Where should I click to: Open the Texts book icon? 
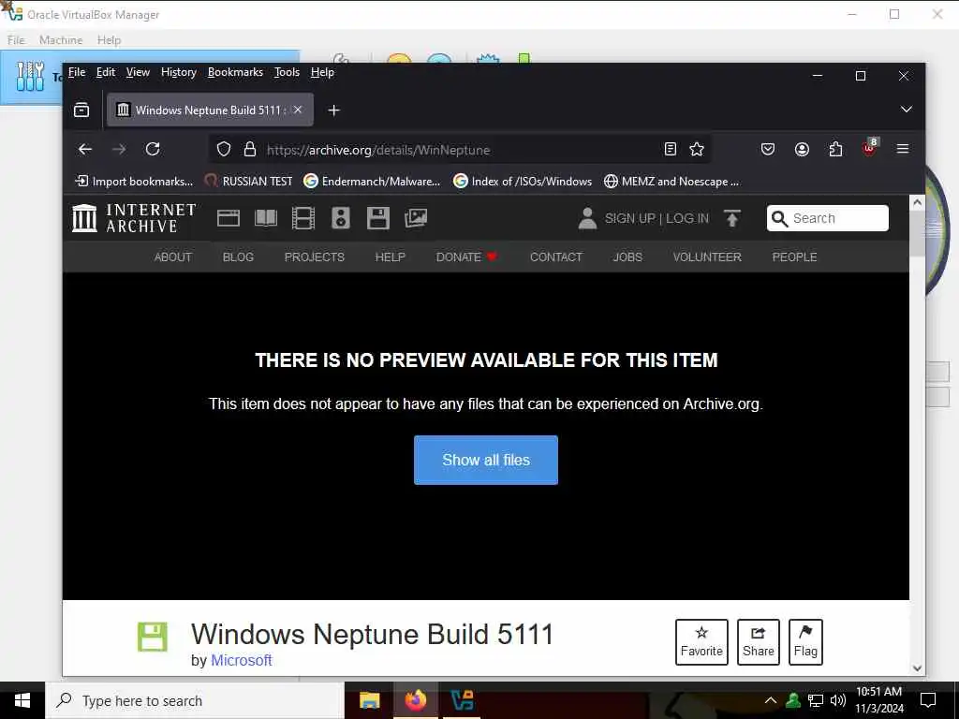(265, 218)
